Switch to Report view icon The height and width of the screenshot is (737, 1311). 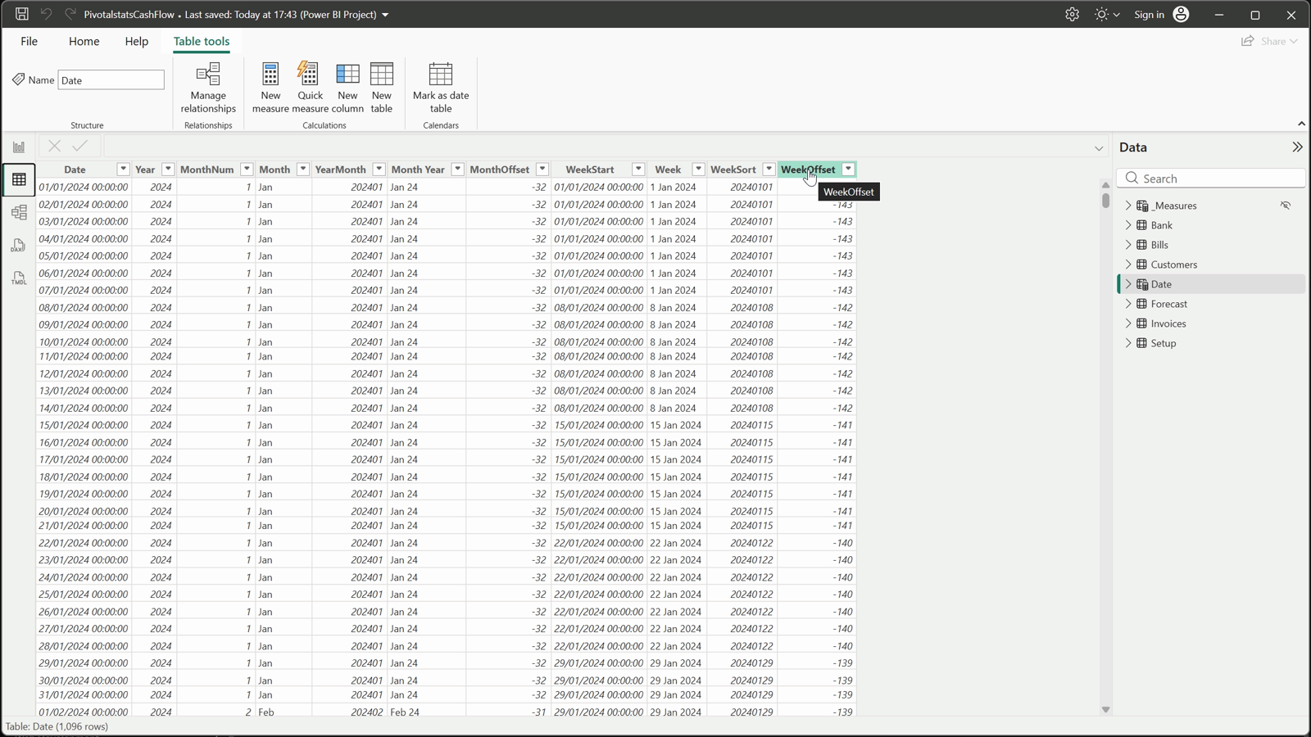(19, 147)
